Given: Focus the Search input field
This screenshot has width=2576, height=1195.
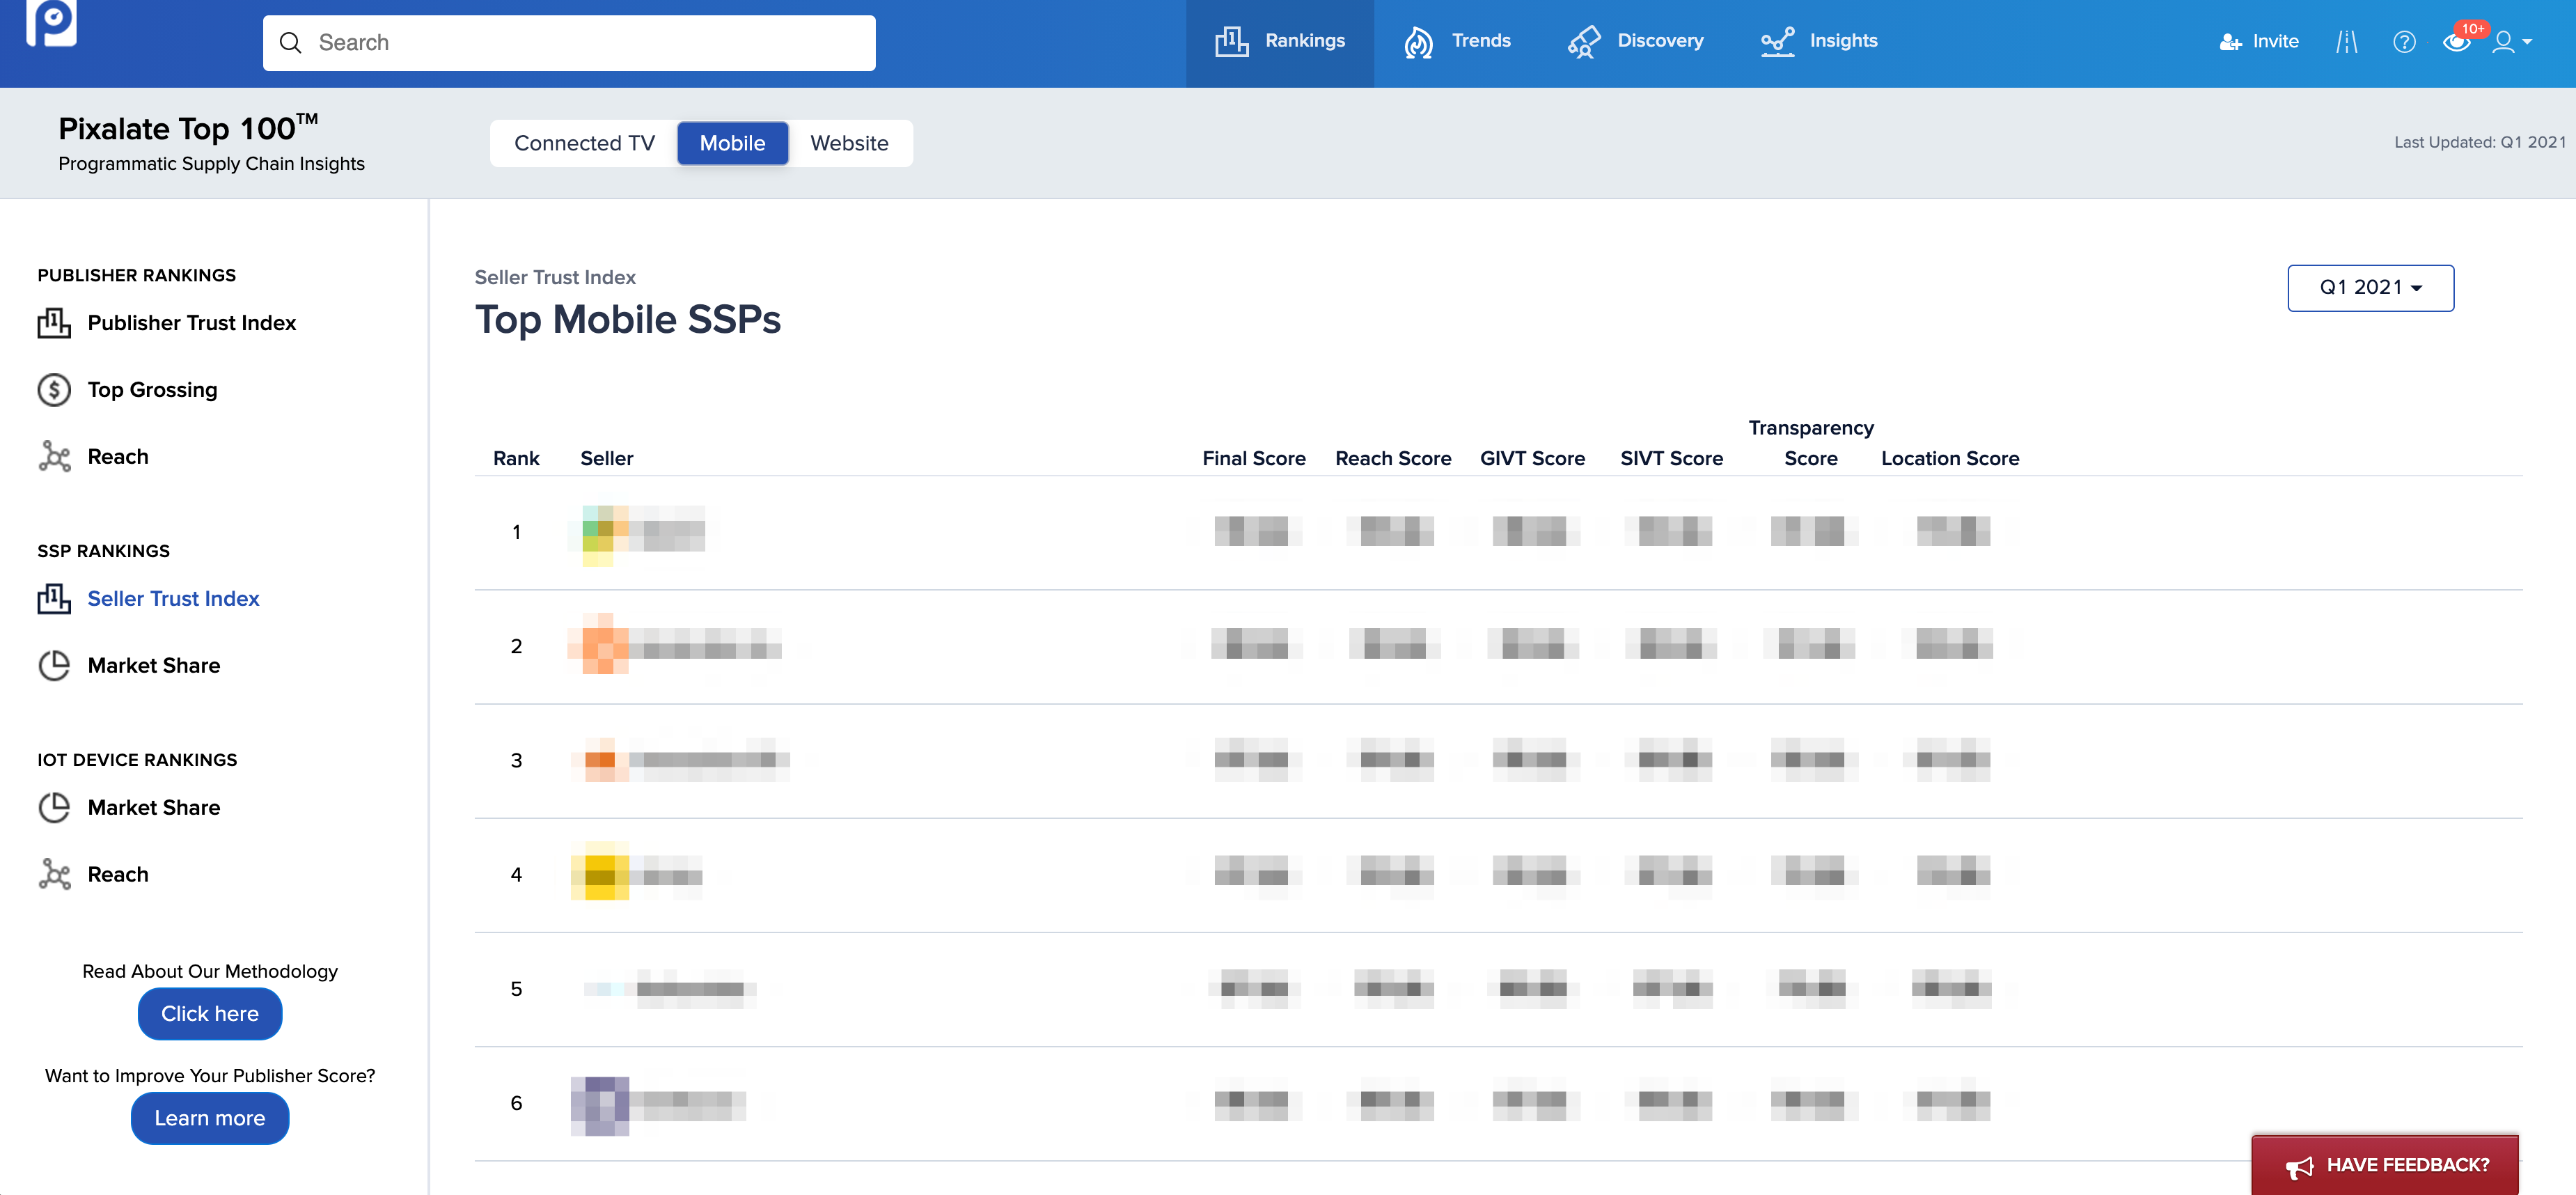Looking at the screenshot, I should [569, 43].
